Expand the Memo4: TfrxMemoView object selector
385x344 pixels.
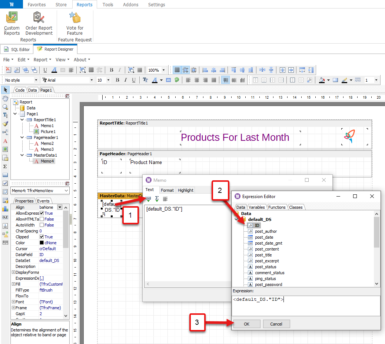pyautogui.click(x=66, y=191)
